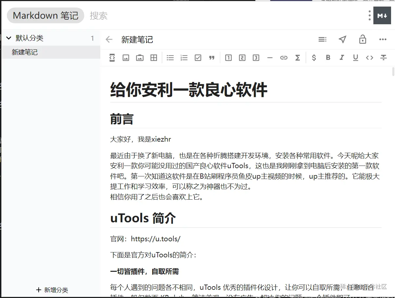The width and height of the screenshot is (395, 298).
Task: Apply heading level 3
Action: click(x=256, y=58)
